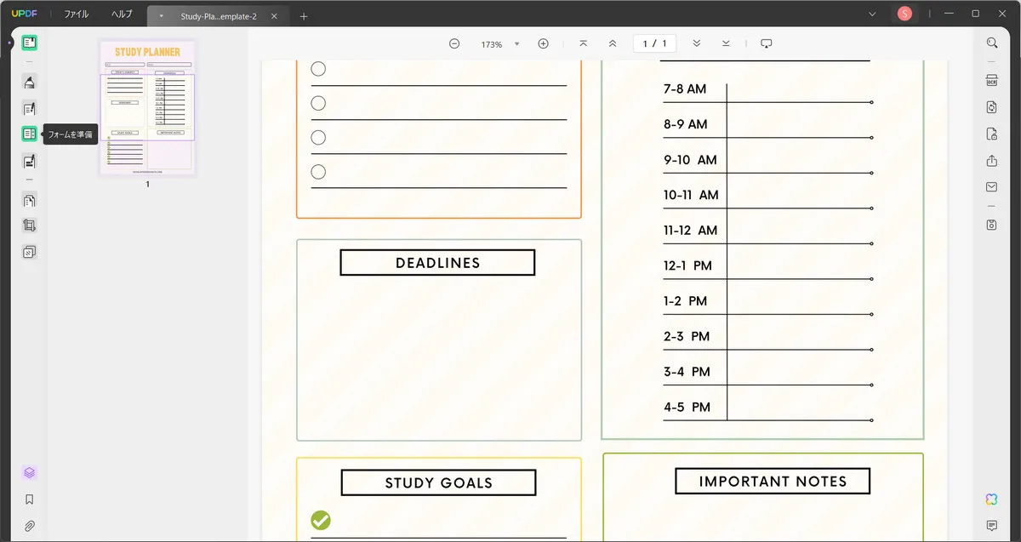Open the user account avatar S
1021x542 pixels.
(904, 14)
